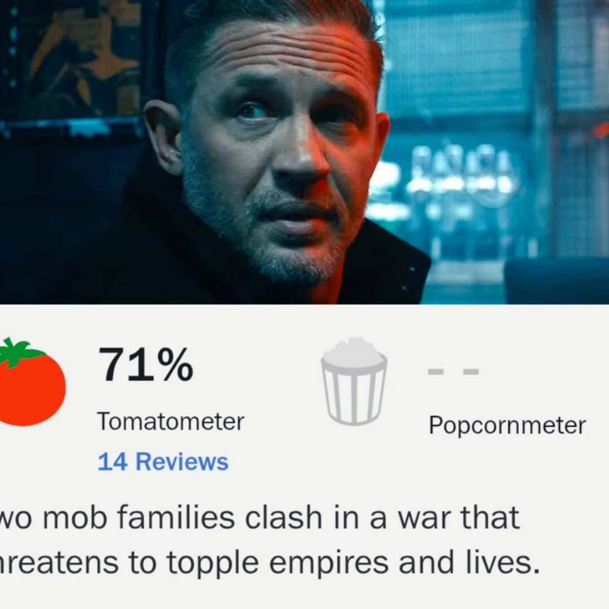The height and width of the screenshot is (609, 609).
Task: Click the percent sign beside 71
Action: 175,365
